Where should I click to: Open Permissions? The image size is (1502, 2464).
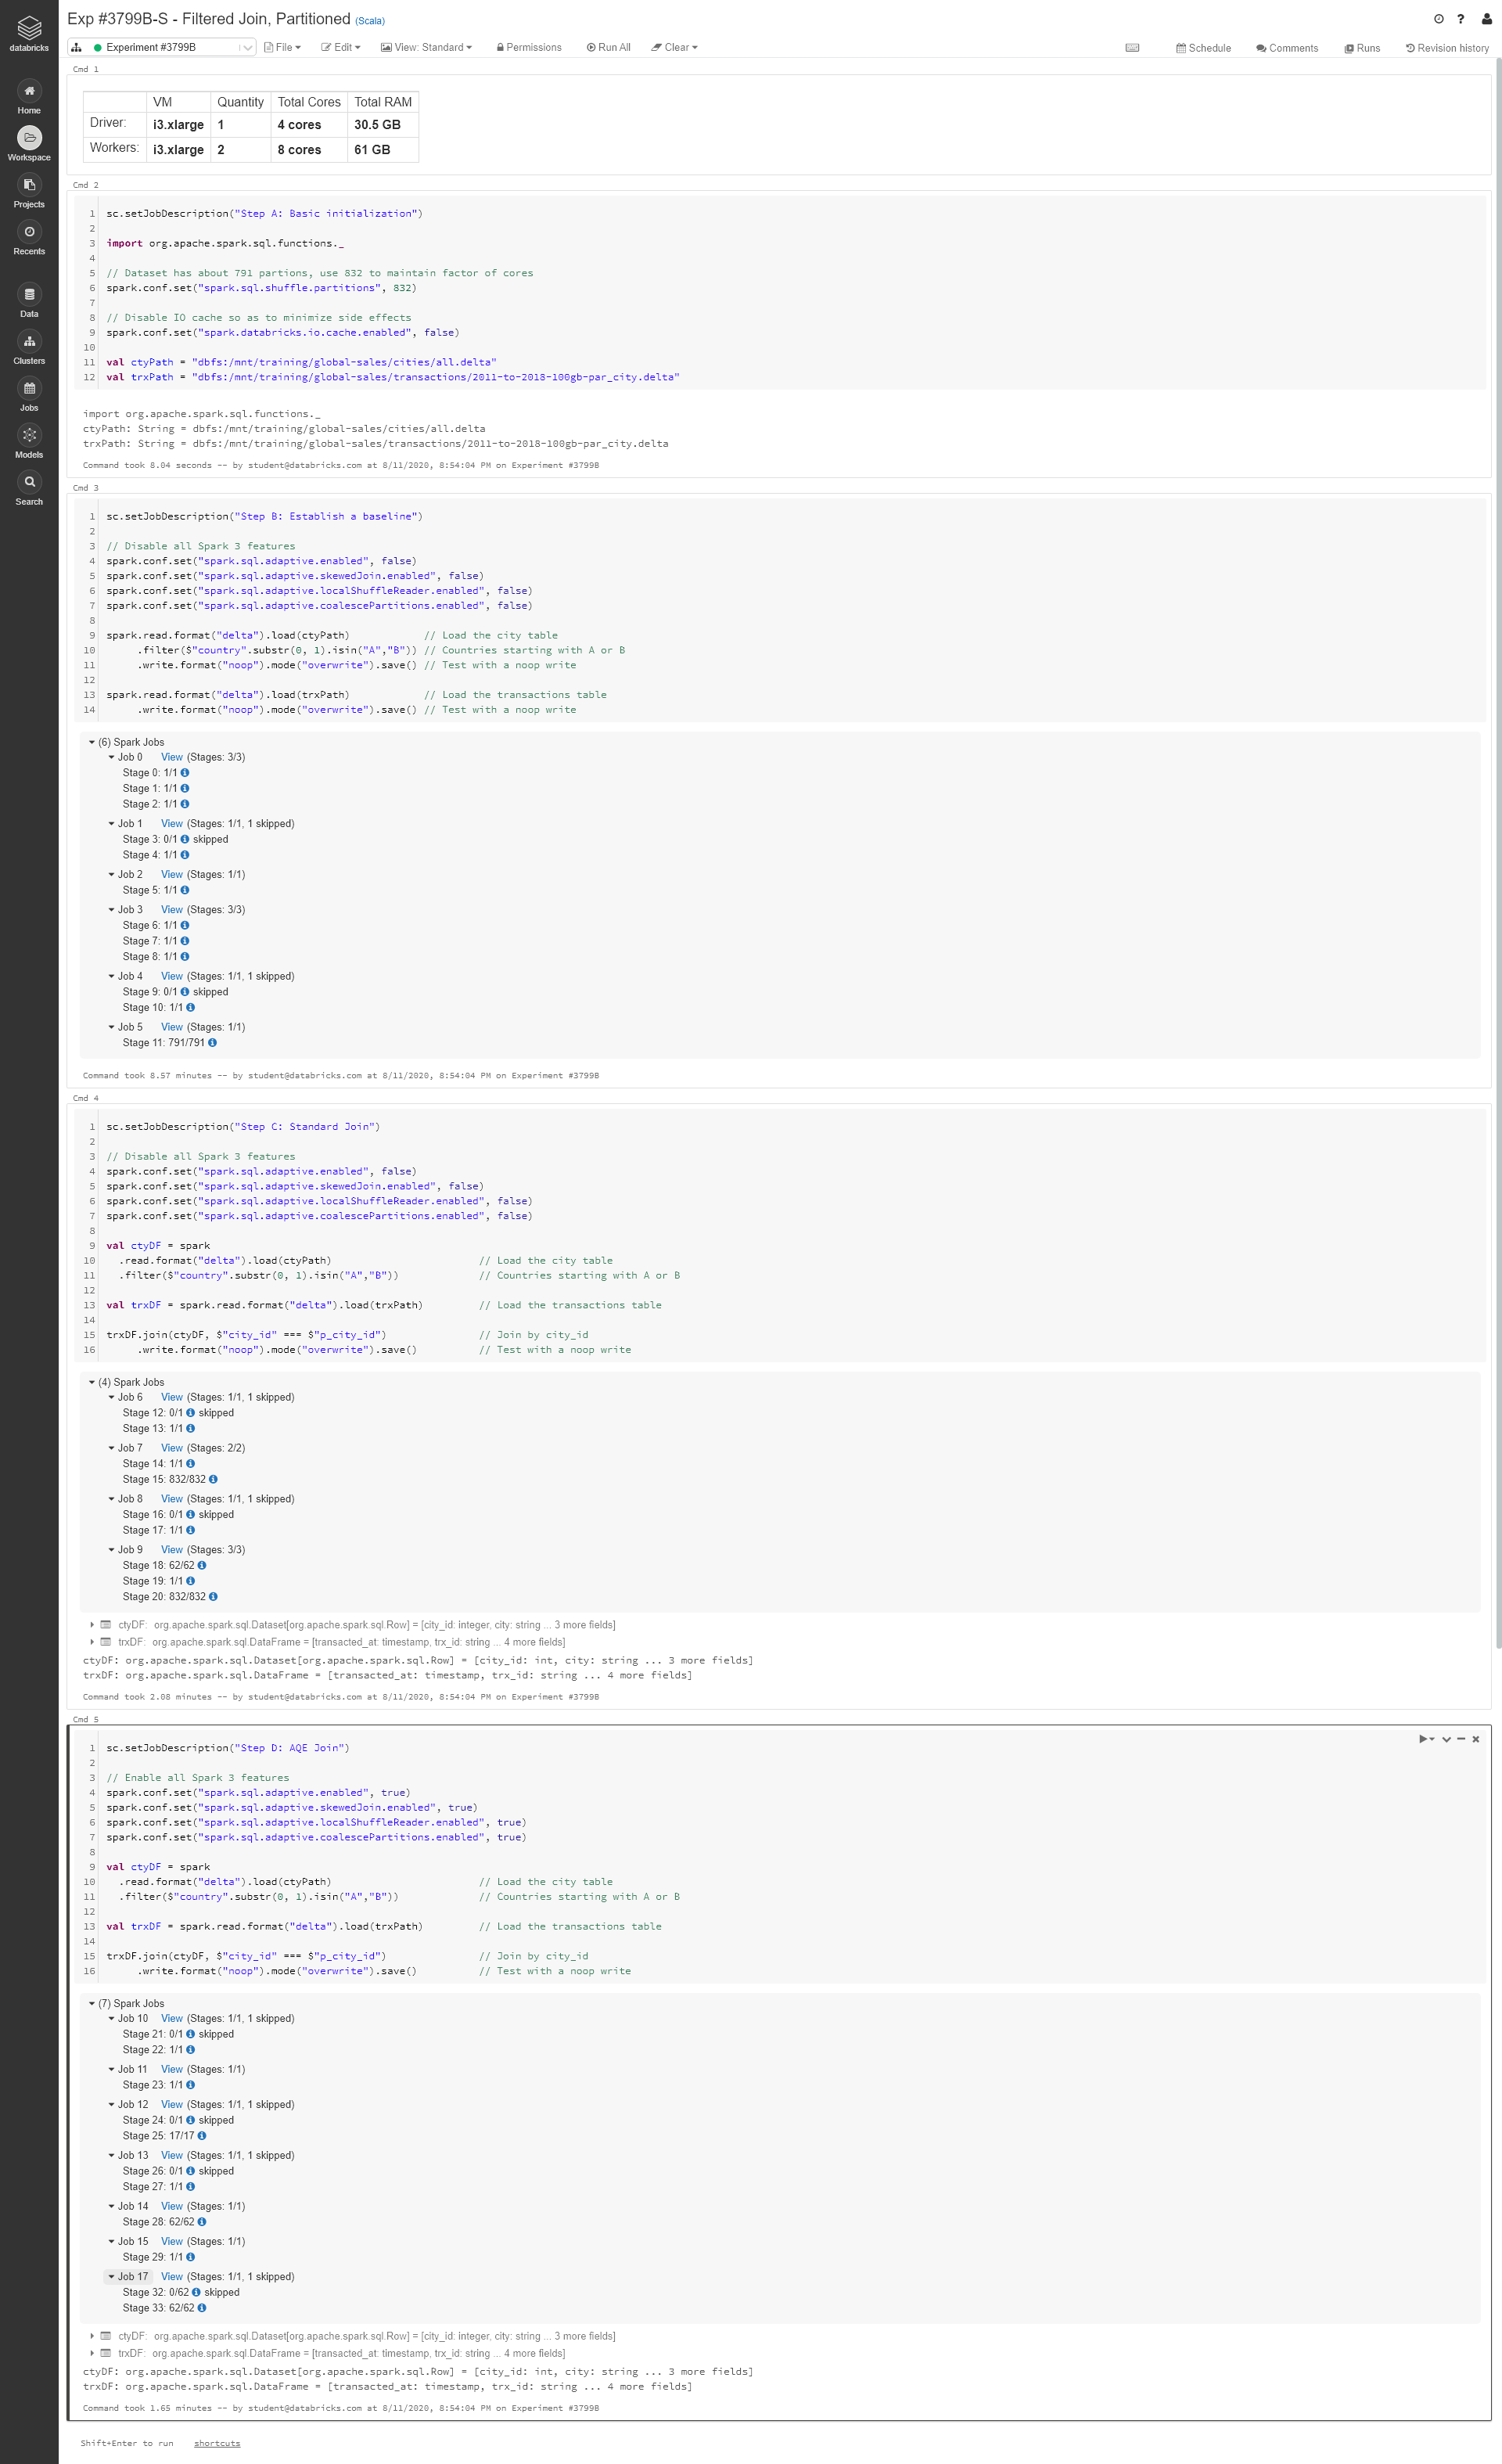click(529, 47)
